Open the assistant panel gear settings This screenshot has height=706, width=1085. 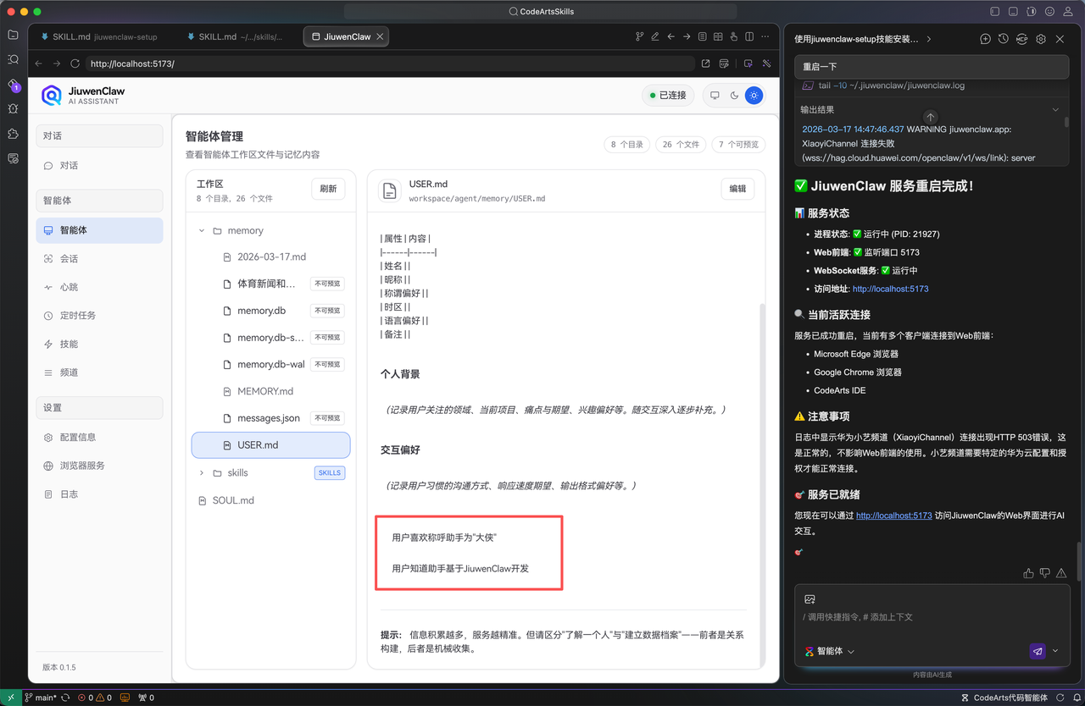click(1041, 39)
